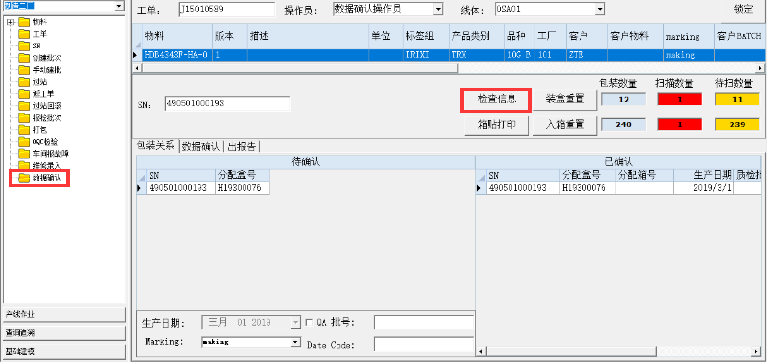Open the 操作员 dropdown list
Screen dimensions: 767x362
point(438,9)
